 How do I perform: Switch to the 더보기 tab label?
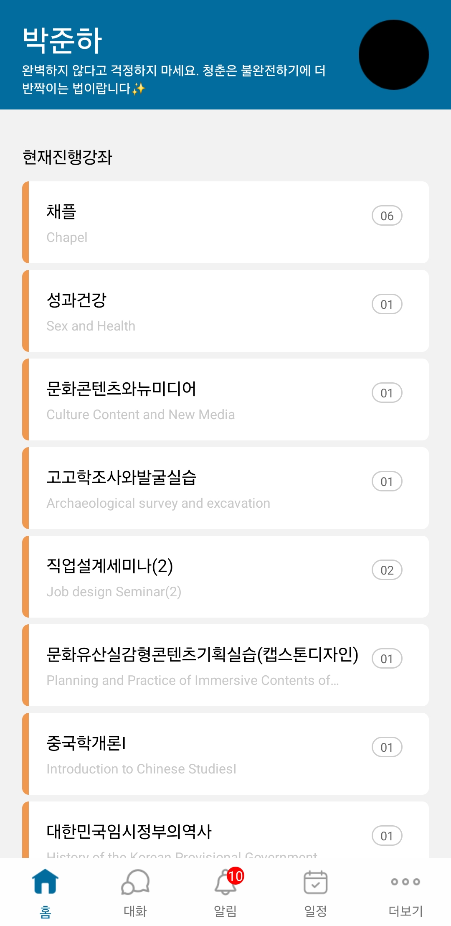click(405, 911)
